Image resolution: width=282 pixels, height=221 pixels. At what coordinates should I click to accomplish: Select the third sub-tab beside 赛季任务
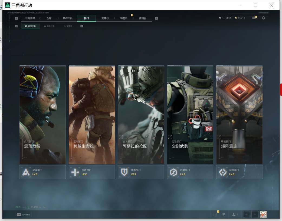pos(68,26)
